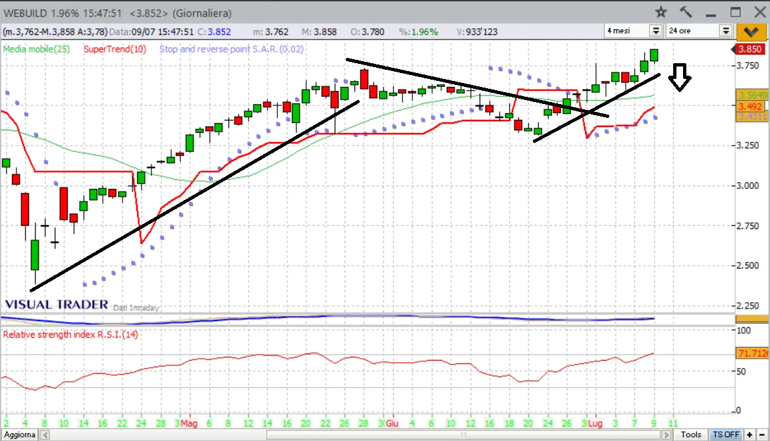Click the 2.250 price axis label
This screenshot has width=770, height=441.
[748, 305]
